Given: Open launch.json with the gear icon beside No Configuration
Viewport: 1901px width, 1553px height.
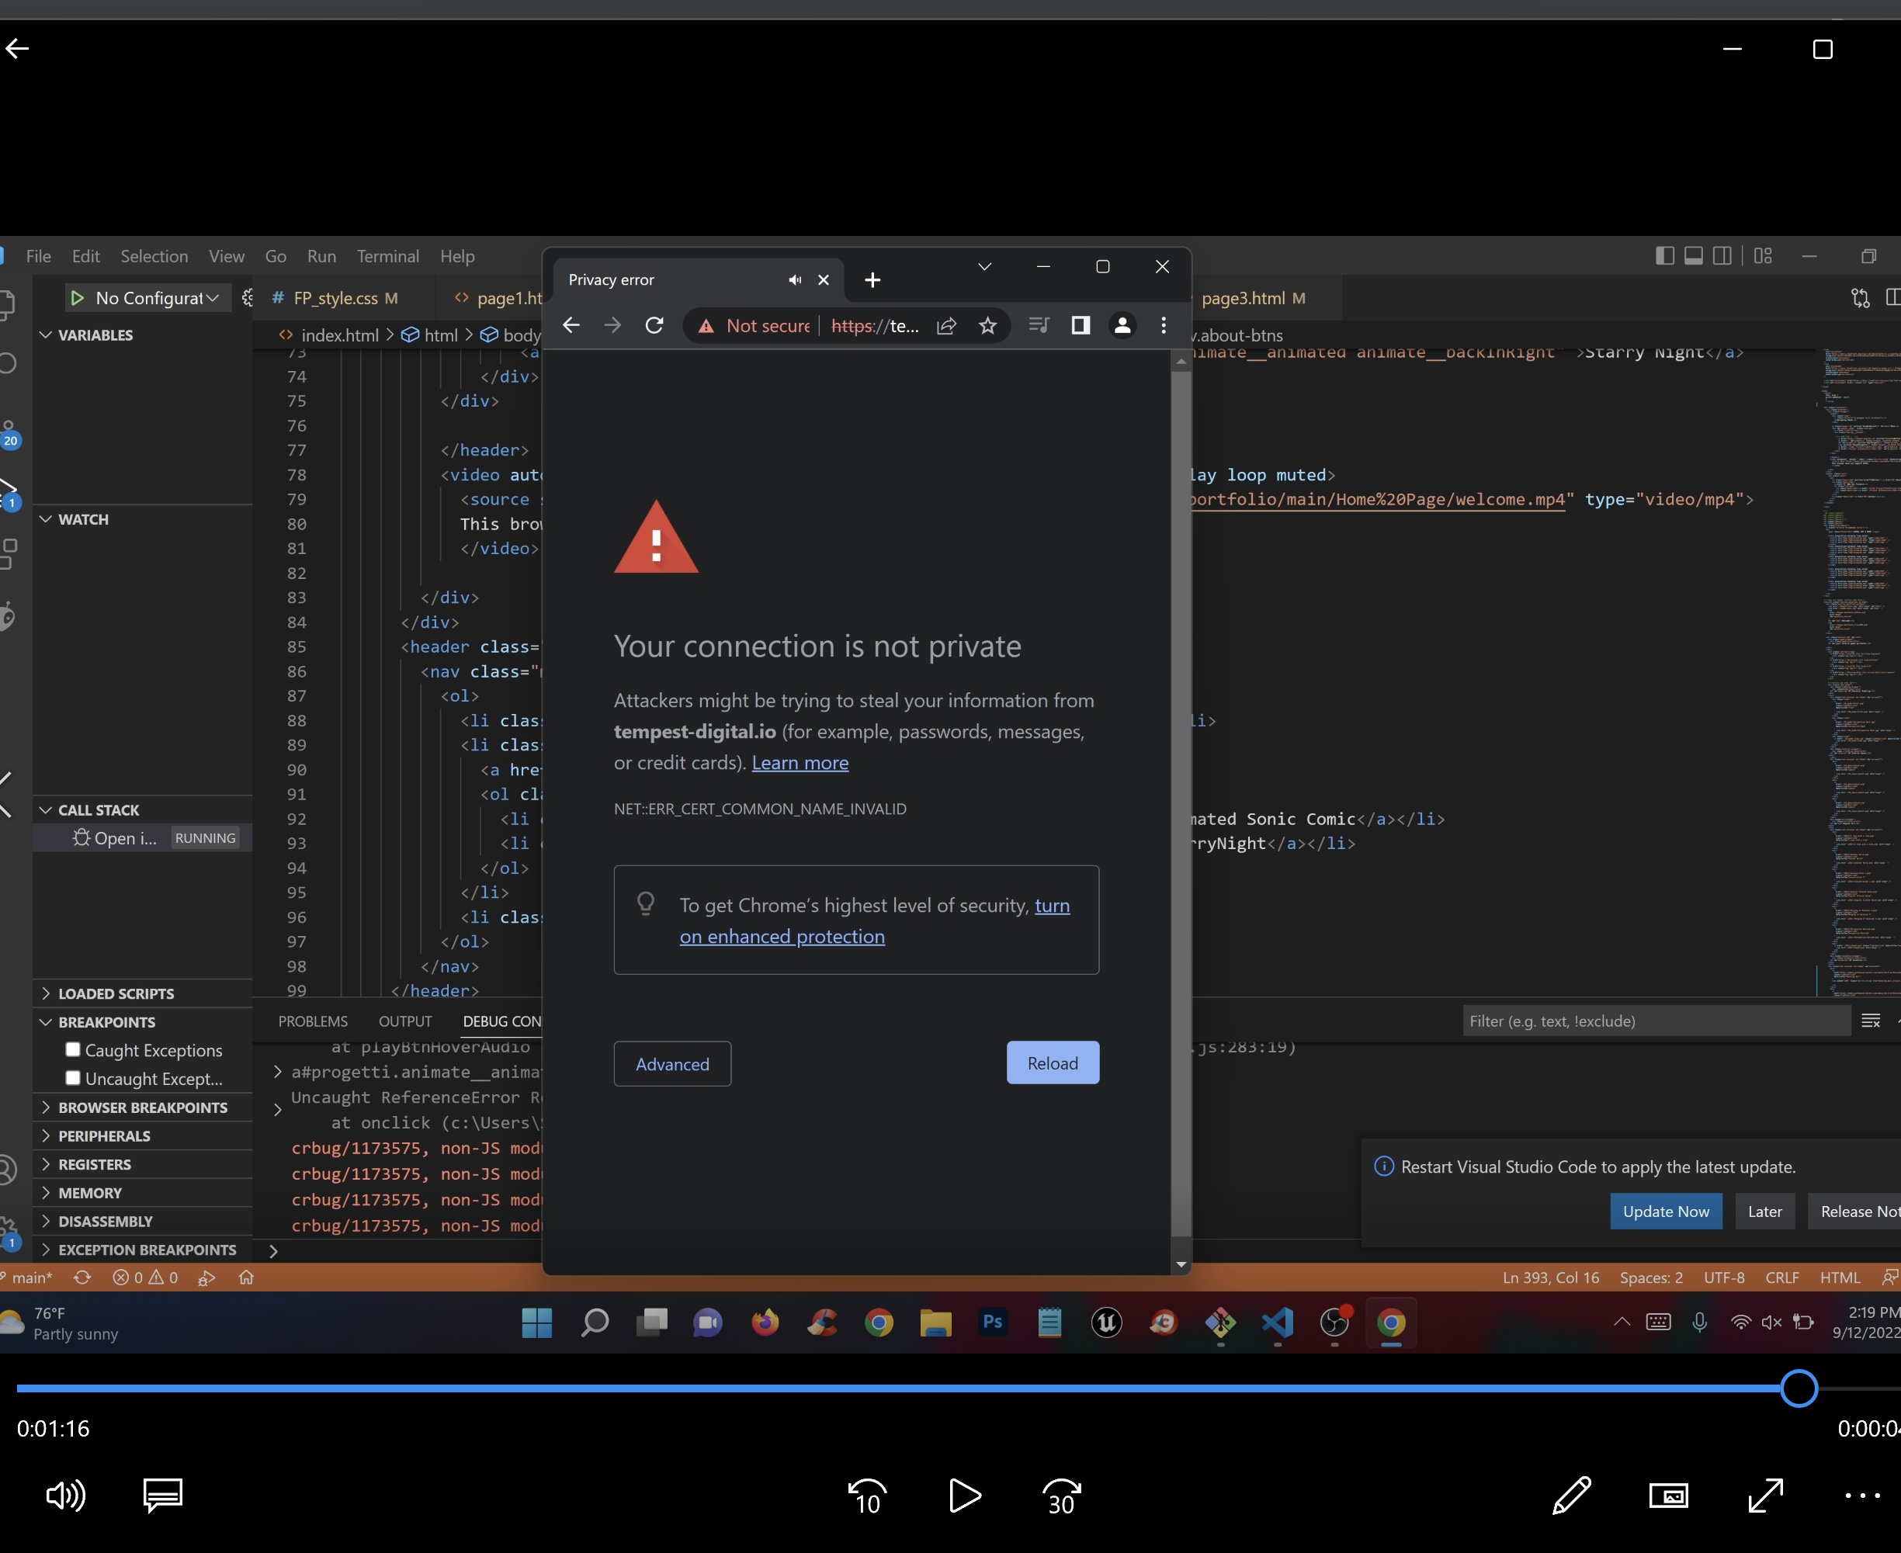Looking at the screenshot, I should click(x=247, y=298).
